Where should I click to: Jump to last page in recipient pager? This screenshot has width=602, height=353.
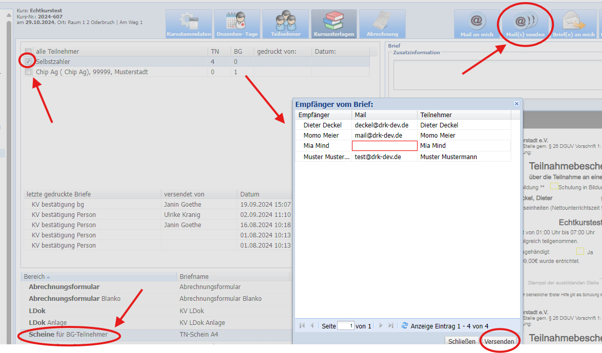tap(391, 326)
